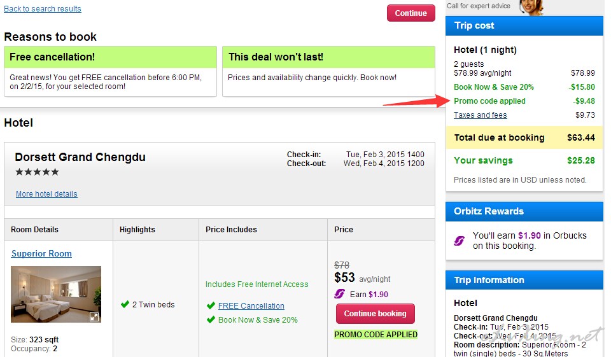Open the Superior Room link
This screenshot has height=357, width=611.
coord(41,253)
